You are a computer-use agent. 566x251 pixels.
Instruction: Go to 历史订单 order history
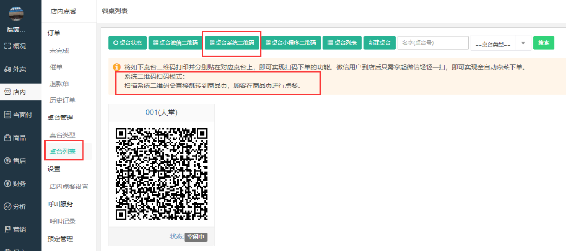[62, 100]
